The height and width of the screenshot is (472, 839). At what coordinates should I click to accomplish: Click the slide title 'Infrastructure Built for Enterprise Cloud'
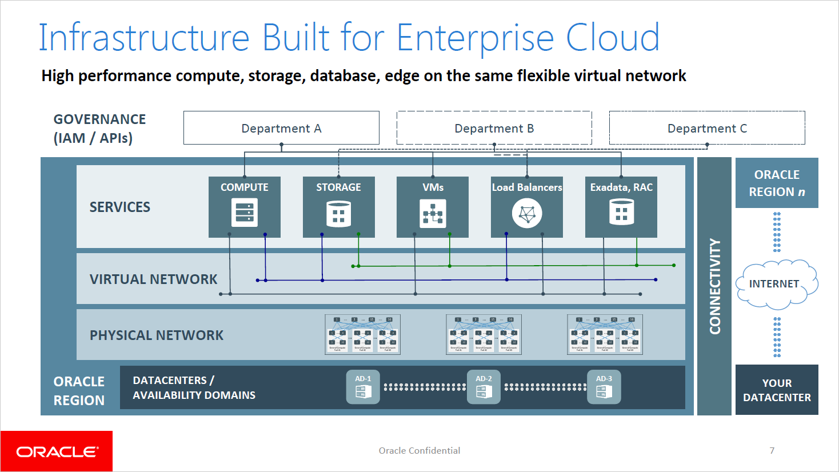click(349, 38)
